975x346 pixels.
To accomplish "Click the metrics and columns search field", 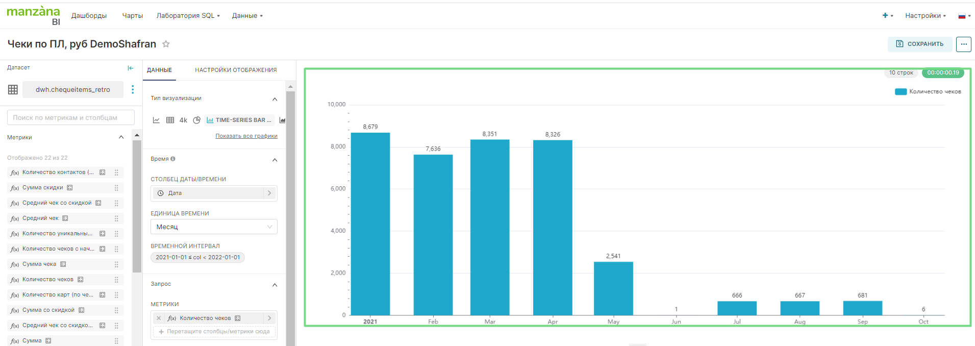I will (x=71, y=118).
